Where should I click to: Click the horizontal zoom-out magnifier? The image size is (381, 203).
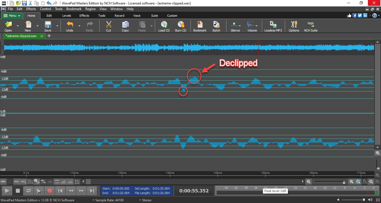point(308,182)
